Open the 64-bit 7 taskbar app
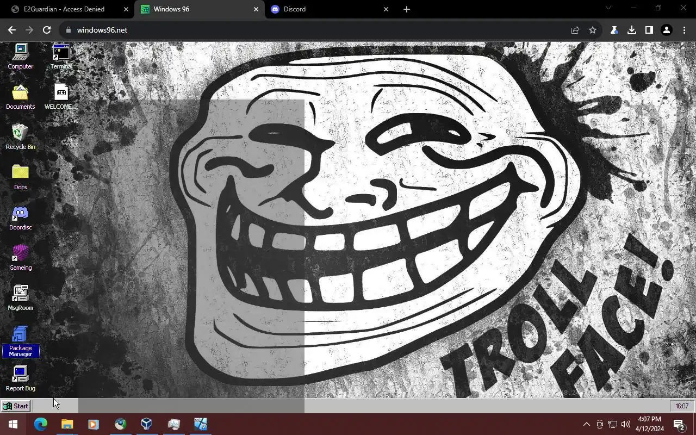Viewport: 696px width, 435px height. [200, 424]
